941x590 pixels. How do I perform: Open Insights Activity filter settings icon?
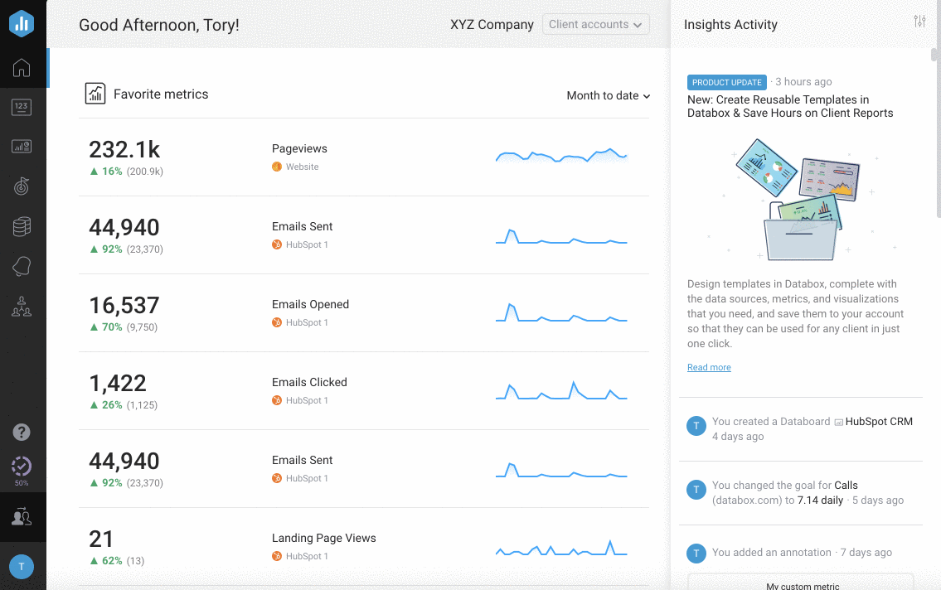pyautogui.click(x=919, y=22)
